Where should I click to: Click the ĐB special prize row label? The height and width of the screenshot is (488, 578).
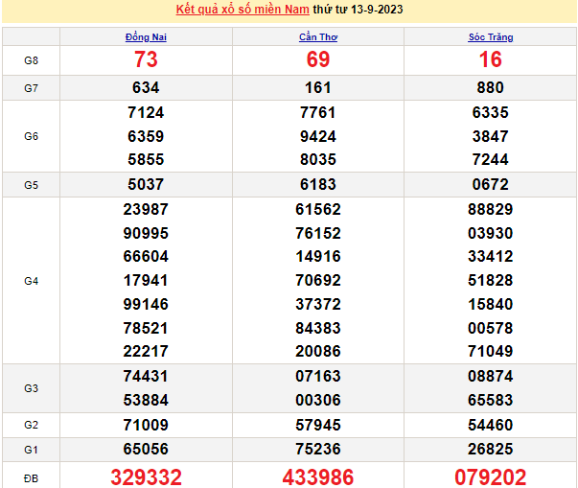pyautogui.click(x=31, y=476)
